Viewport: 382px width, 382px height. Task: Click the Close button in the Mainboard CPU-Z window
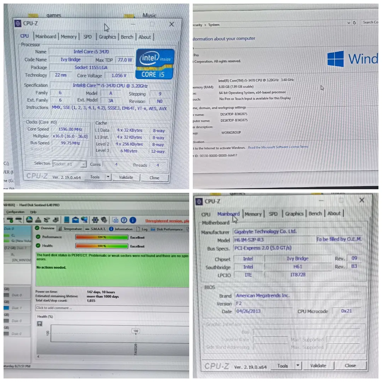(x=350, y=365)
